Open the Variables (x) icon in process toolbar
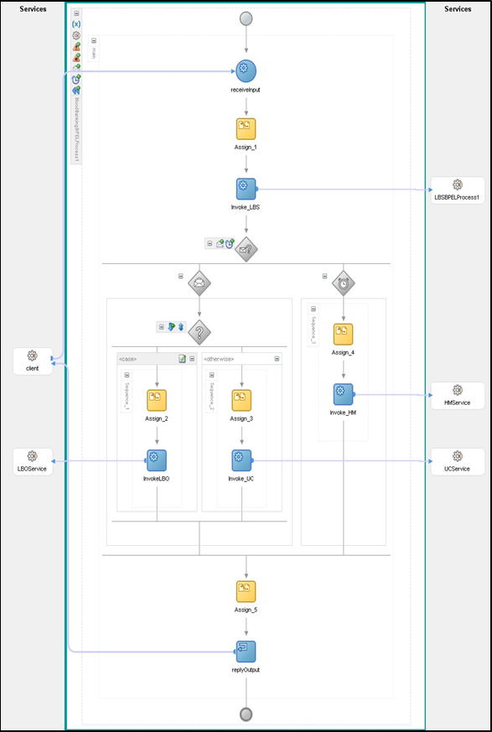This screenshot has height=732, width=492. (x=76, y=25)
